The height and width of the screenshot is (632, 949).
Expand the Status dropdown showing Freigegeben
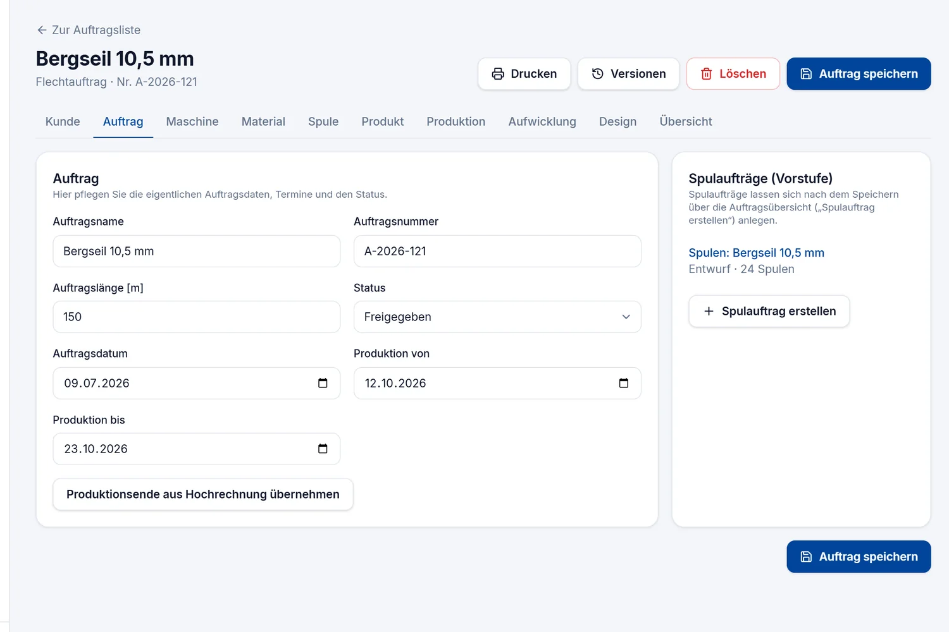497,317
